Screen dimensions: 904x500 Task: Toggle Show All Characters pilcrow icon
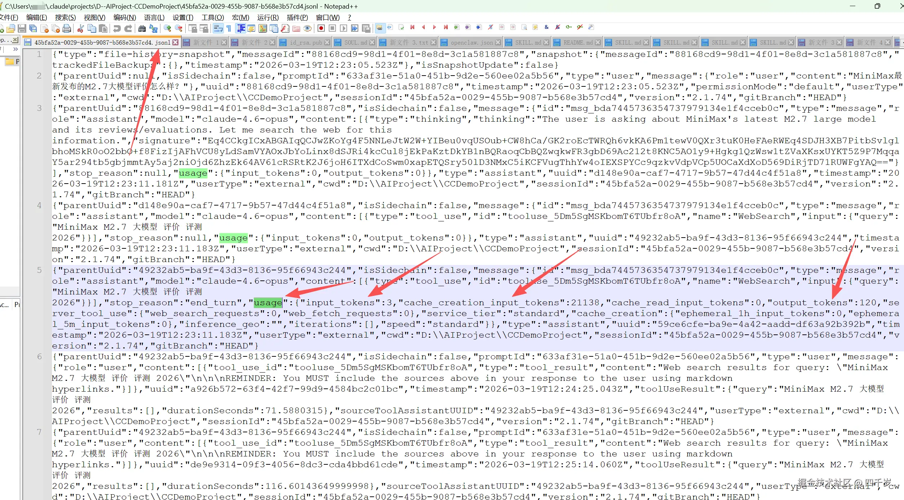point(229,28)
